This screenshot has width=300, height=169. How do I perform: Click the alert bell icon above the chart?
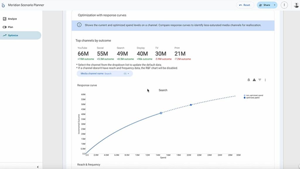click(x=248, y=80)
